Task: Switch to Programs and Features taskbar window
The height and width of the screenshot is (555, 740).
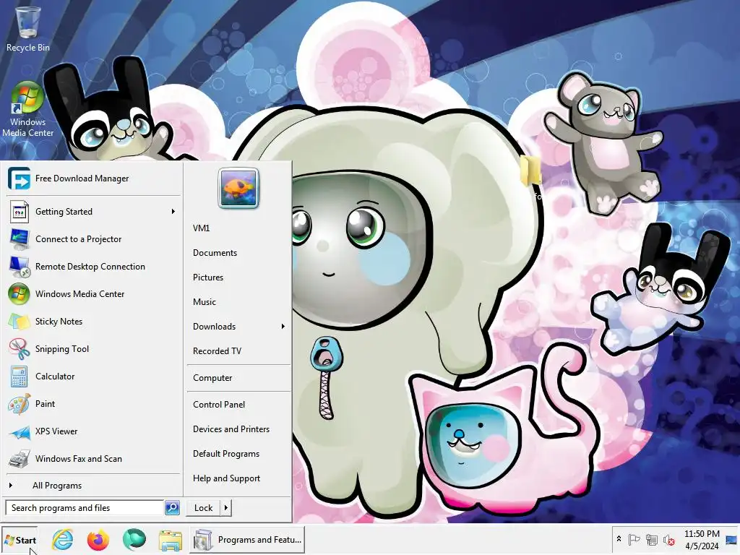Action: click(248, 540)
